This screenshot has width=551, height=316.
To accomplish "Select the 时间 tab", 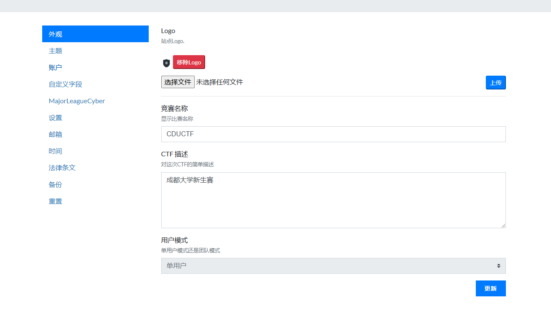I will (x=56, y=151).
